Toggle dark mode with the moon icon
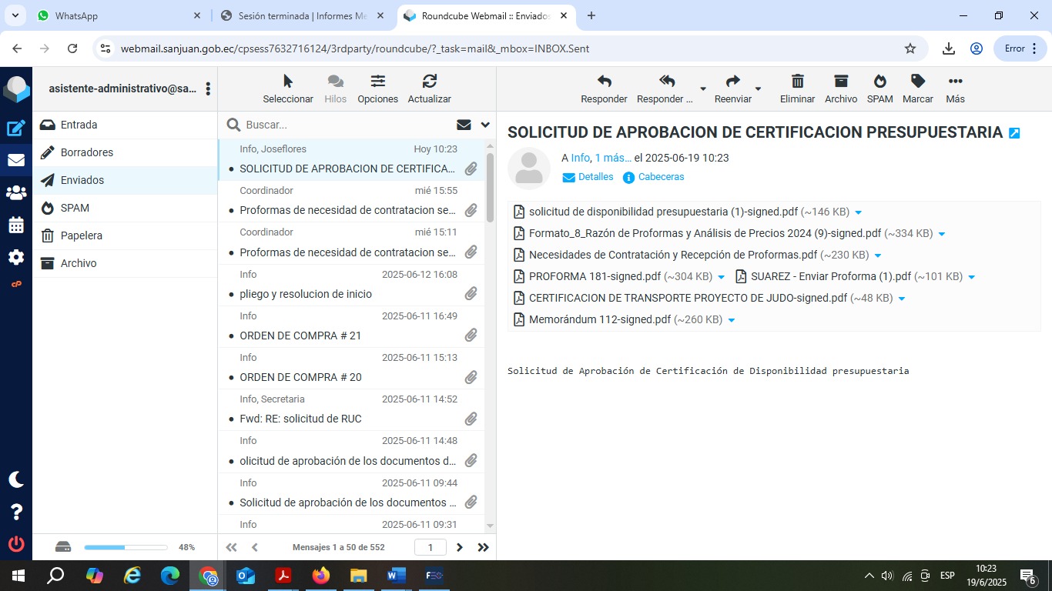Image resolution: width=1052 pixels, height=591 pixels. point(16,479)
